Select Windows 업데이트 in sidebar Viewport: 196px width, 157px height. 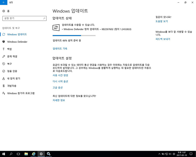point(17,34)
